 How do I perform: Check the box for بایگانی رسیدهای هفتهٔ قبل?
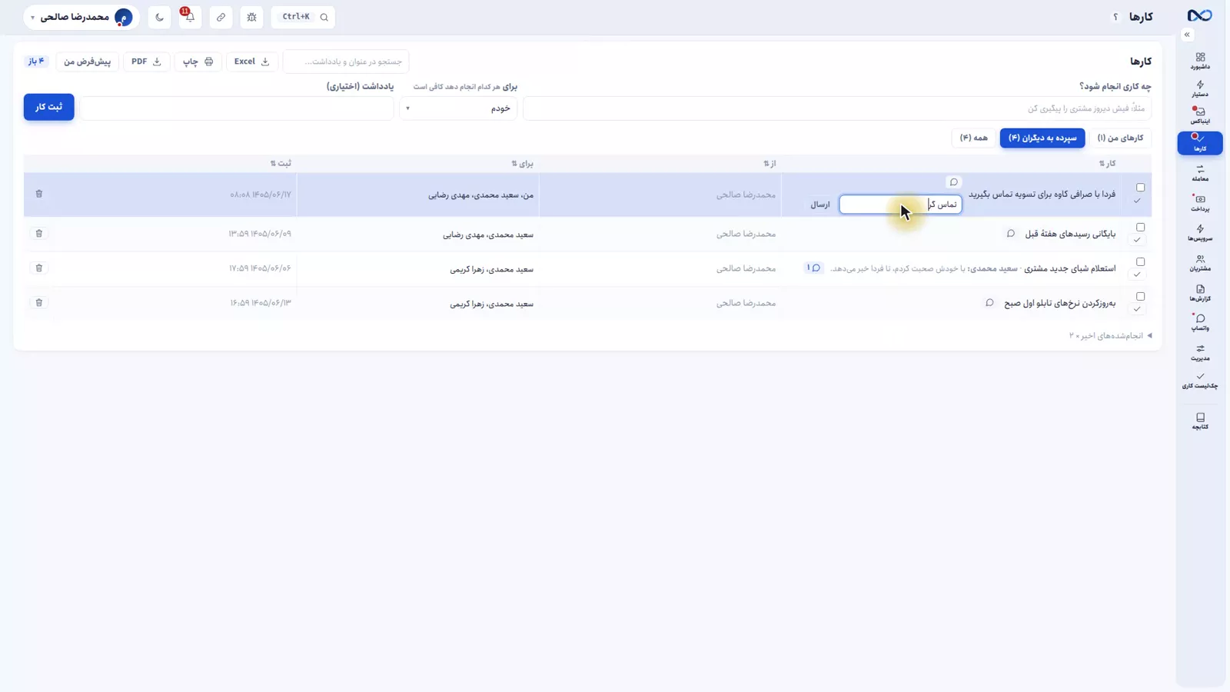tap(1140, 228)
